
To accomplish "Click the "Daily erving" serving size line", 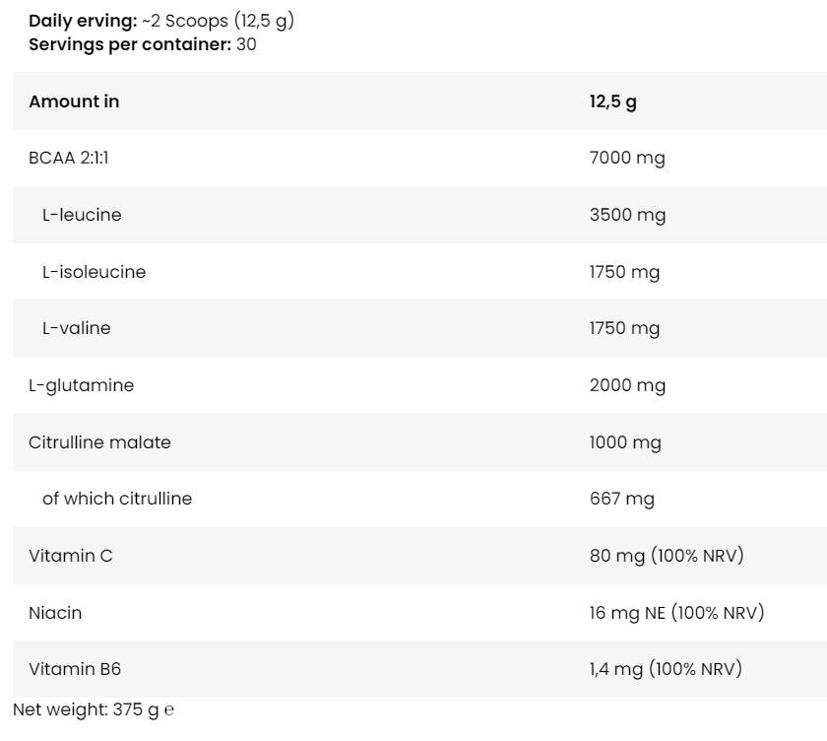I will click(x=160, y=21).
